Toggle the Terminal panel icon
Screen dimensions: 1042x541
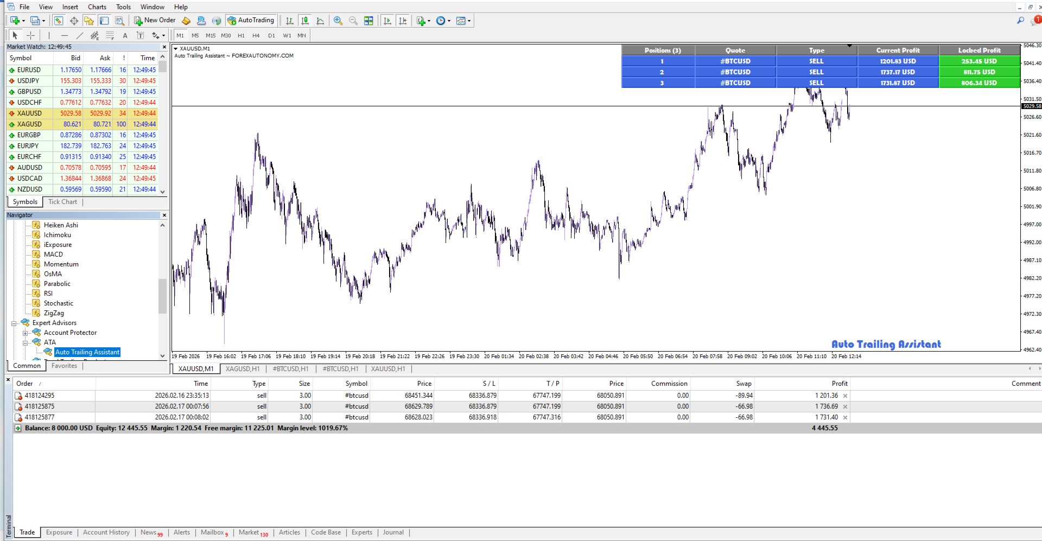click(104, 21)
